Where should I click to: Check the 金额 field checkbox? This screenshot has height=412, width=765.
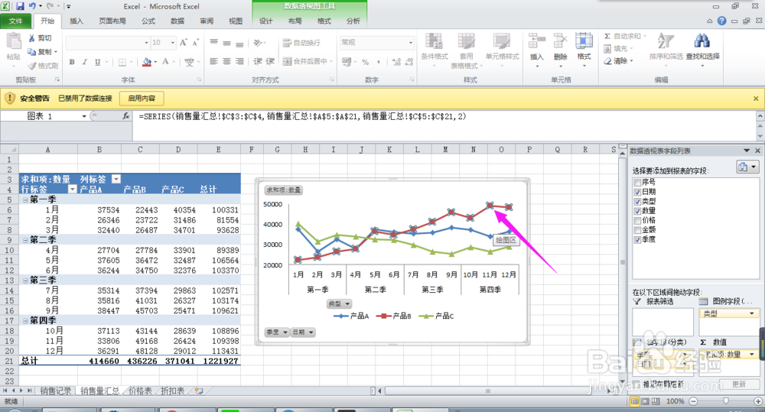pyautogui.click(x=637, y=229)
